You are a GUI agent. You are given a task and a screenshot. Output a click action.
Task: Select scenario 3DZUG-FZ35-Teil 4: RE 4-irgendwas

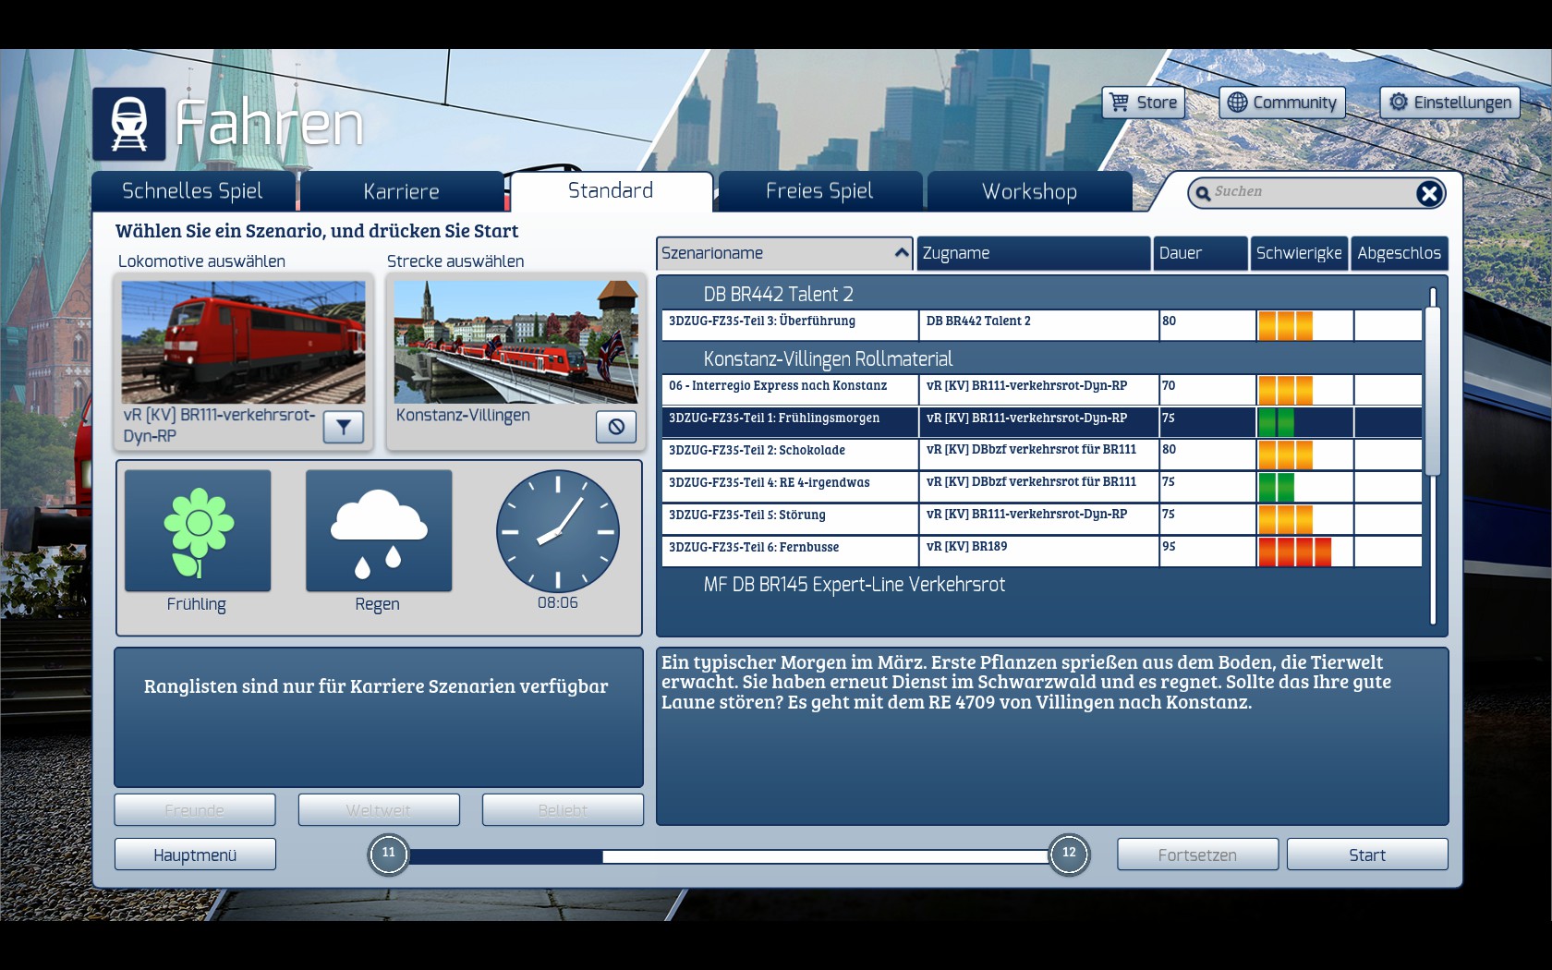pyautogui.click(x=1042, y=487)
